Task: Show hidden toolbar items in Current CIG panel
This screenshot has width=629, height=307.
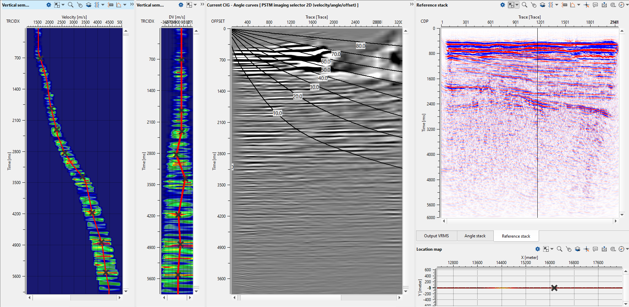Action: [x=412, y=4]
